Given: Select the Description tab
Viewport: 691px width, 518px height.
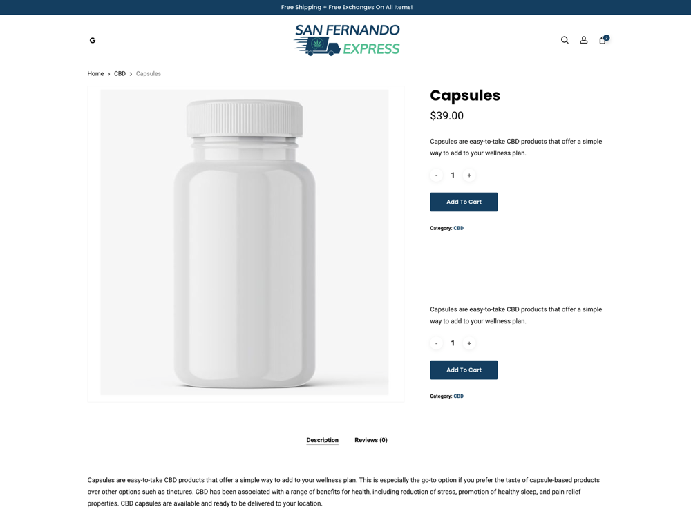Looking at the screenshot, I should pyautogui.click(x=323, y=440).
